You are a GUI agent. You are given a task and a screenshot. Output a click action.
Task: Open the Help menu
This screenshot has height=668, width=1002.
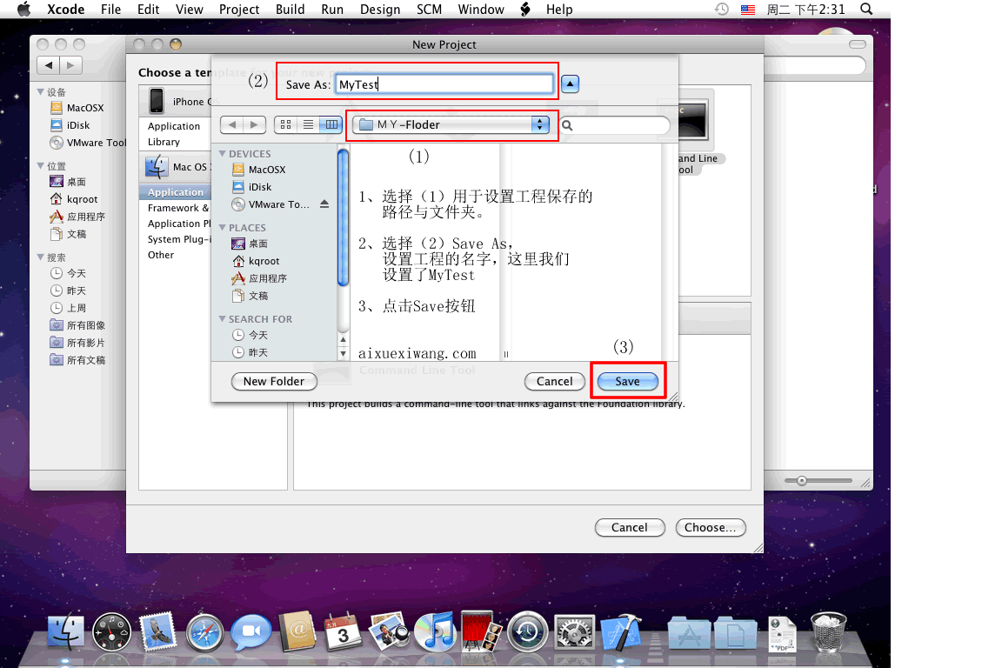[x=559, y=9]
